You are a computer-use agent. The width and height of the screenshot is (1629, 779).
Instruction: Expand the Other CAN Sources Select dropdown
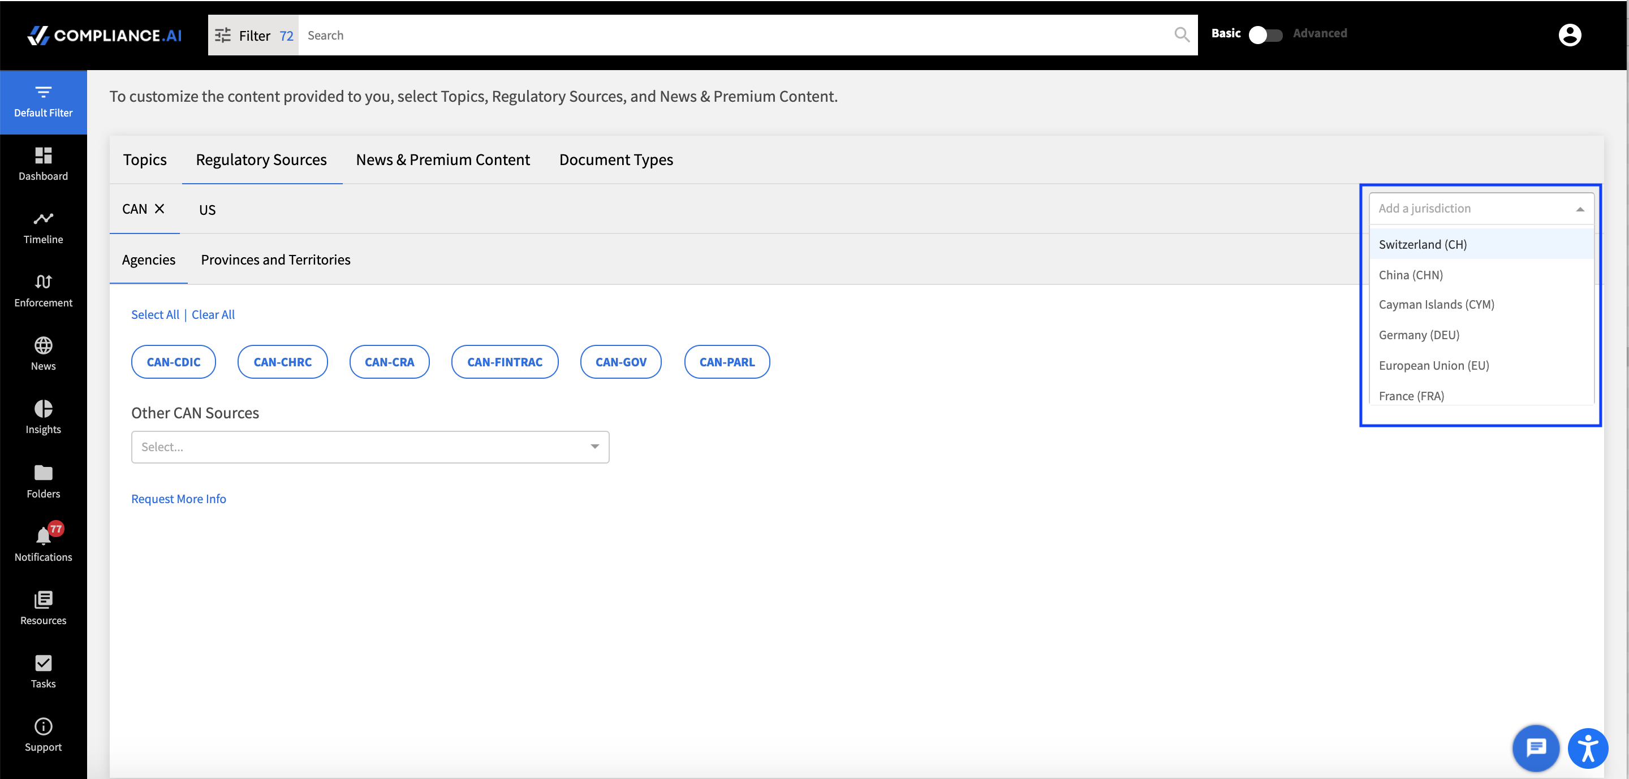(x=370, y=447)
